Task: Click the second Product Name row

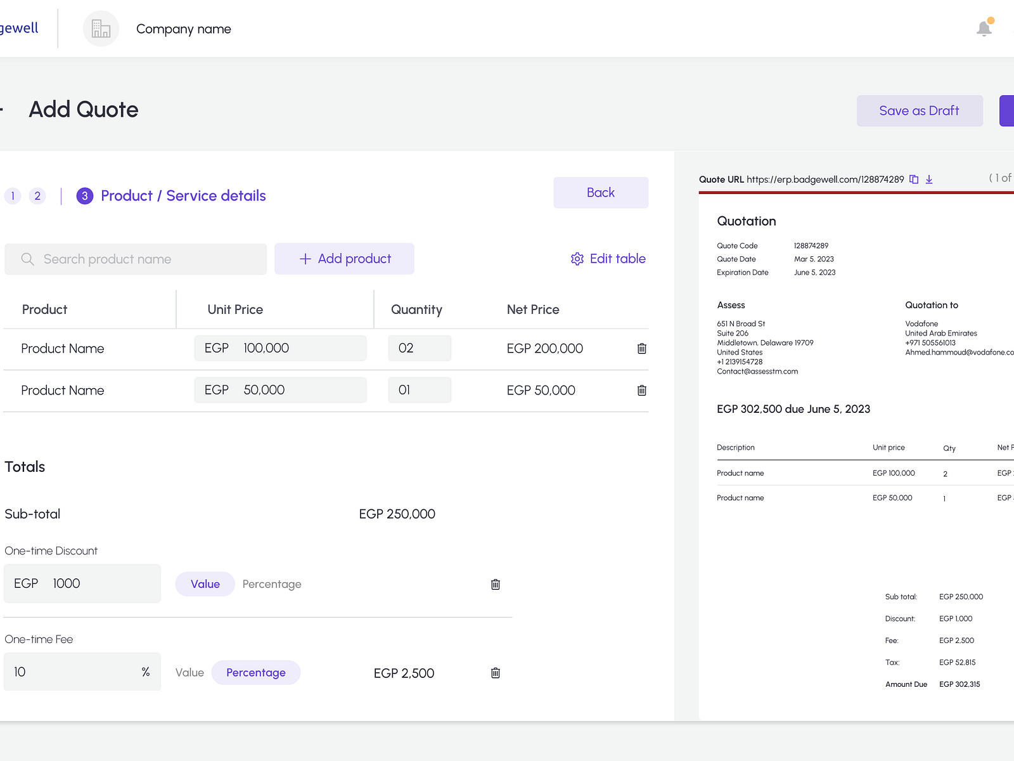Action: click(63, 391)
